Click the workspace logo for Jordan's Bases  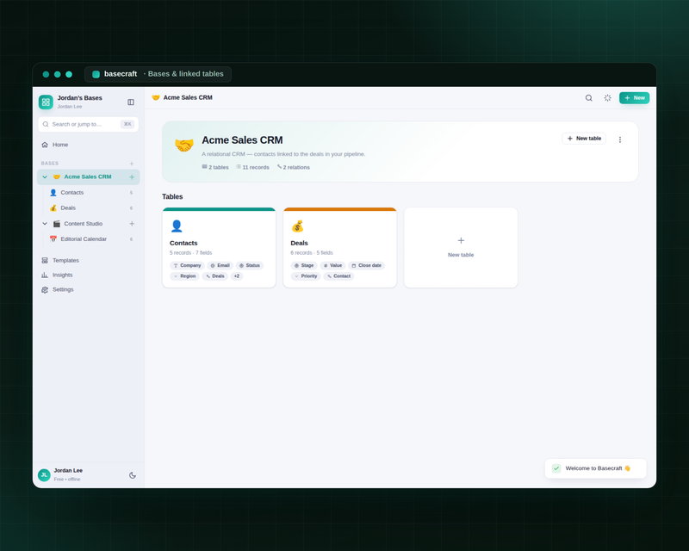[46, 102]
